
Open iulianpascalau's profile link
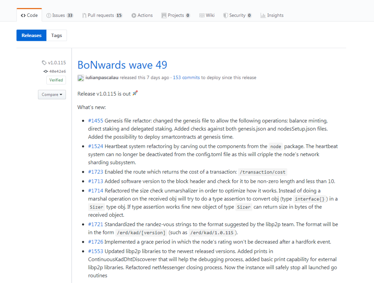coord(102,78)
